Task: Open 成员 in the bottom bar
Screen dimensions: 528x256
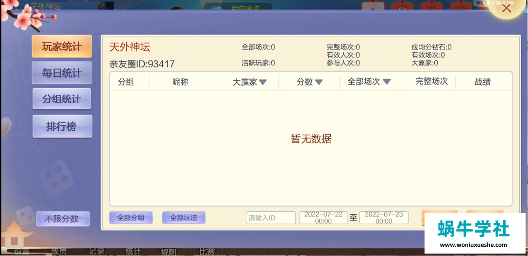Action: click(x=59, y=252)
